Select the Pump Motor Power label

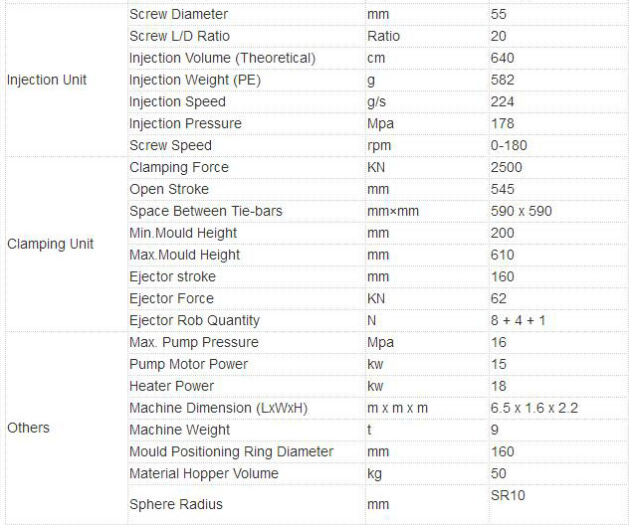[188, 364]
